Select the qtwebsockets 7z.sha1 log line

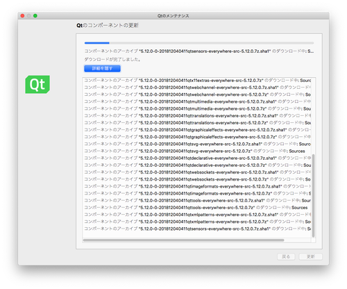tap(197, 172)
